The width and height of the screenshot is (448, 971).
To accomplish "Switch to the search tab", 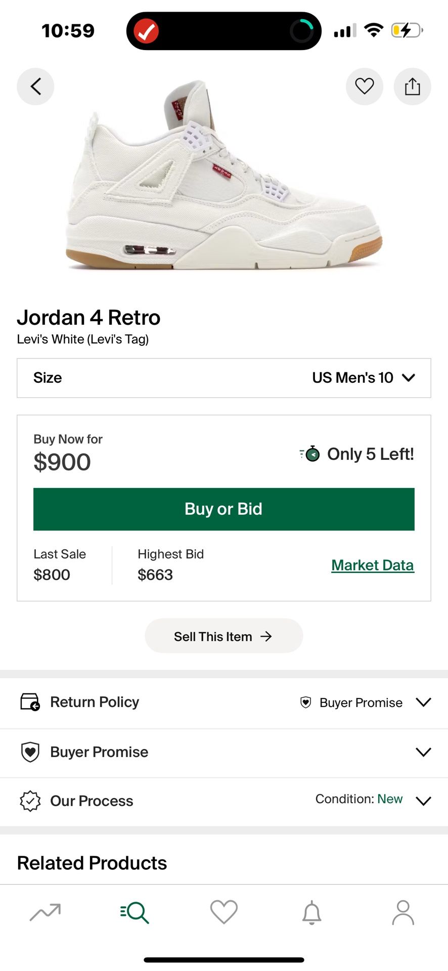I will click(135, 912).
